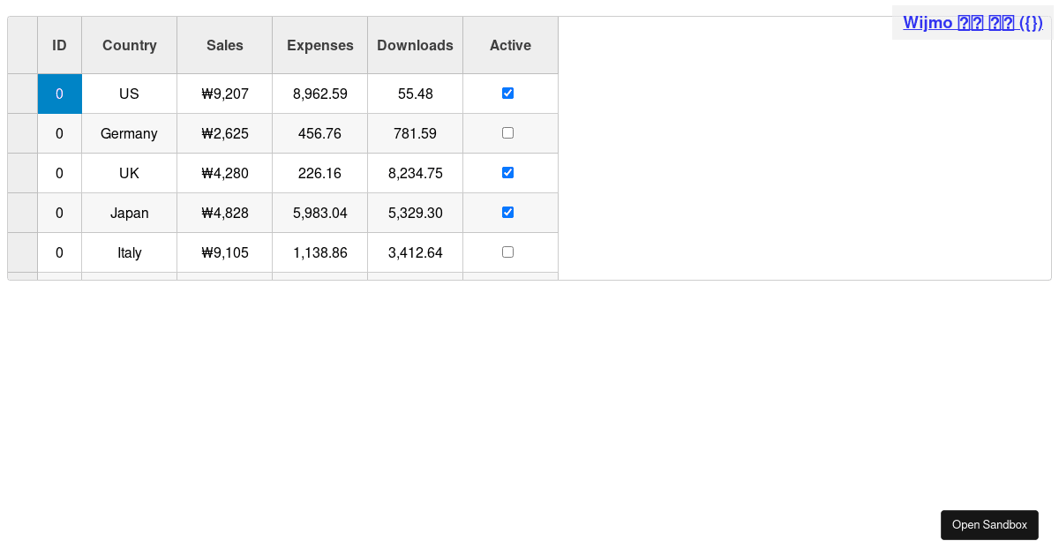Select the Expenses cell 456.76
The height and width of the screenshot is (556, 1059).
coord(320,133)
